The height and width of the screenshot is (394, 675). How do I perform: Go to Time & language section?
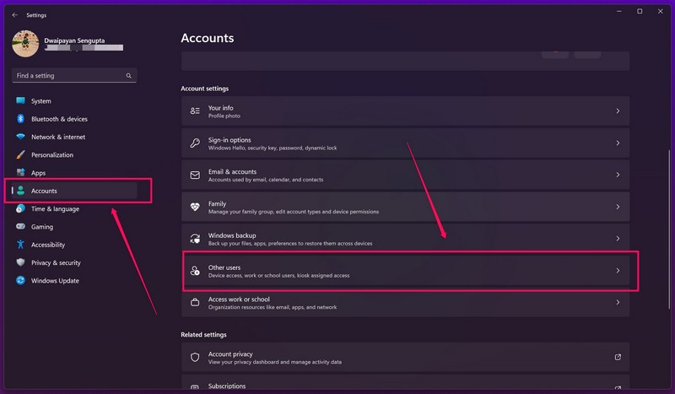pyautogui.click(x=55, y=208)
